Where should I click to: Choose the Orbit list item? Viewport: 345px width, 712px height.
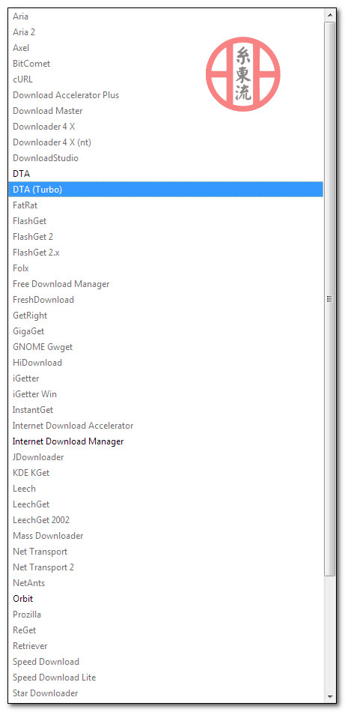[x=166, y=599]
